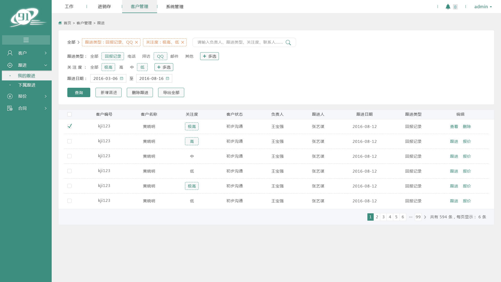Open the end date picker field
501x282 pixels.
pos(154,78)
